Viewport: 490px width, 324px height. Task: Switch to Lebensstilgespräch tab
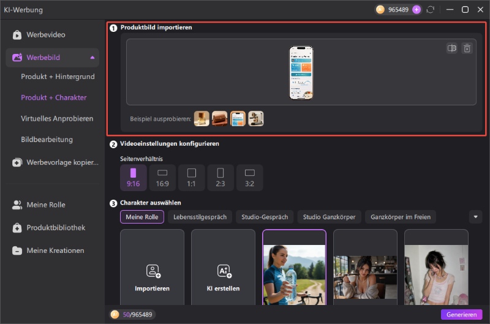[x=200, y=217]
